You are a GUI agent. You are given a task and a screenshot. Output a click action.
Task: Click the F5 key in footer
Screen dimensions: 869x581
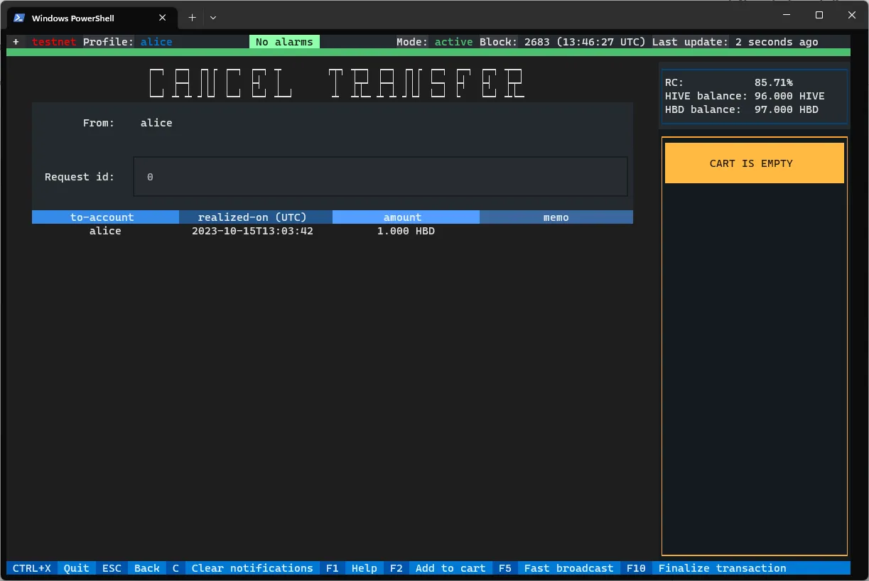click(x=504, y=568)
